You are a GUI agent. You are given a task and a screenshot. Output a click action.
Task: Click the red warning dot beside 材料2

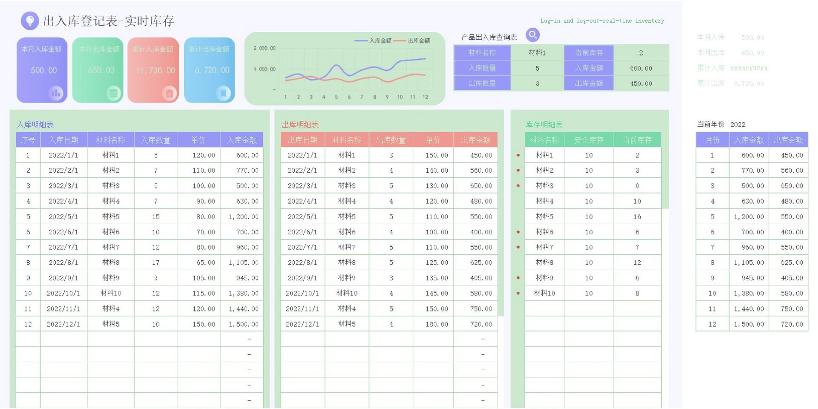tap(518, 170)
